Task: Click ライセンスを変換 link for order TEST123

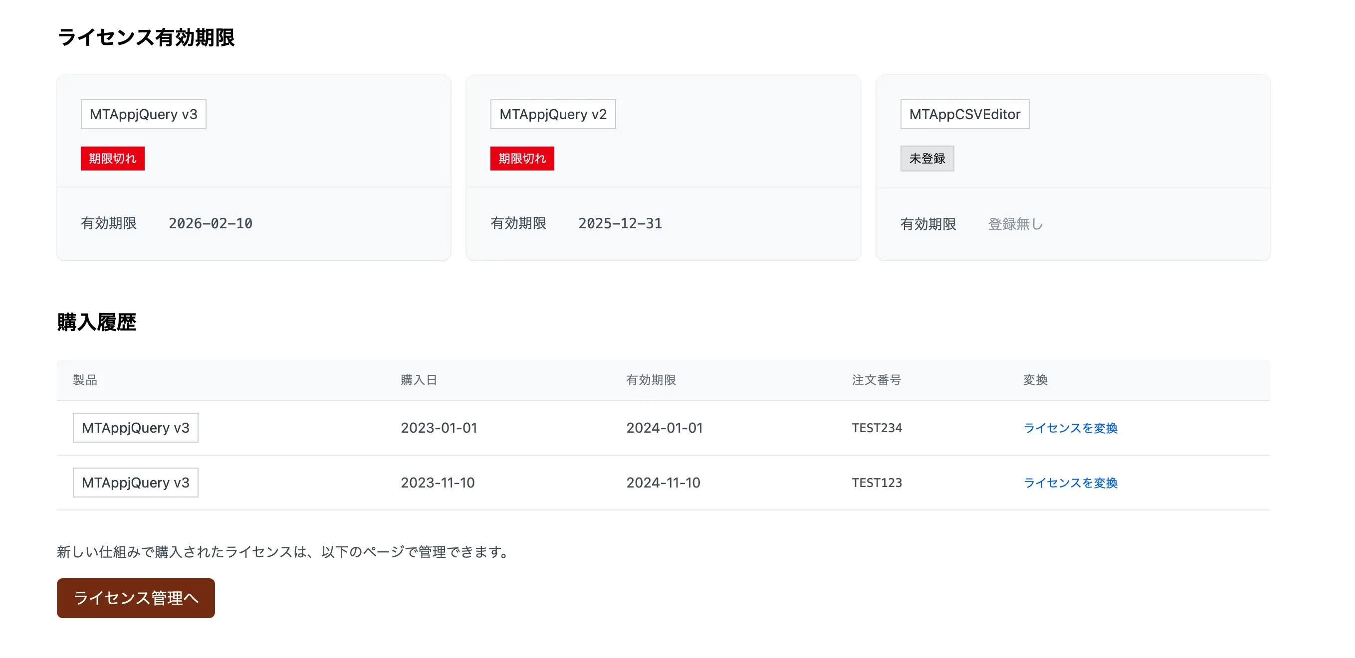Action: pyautogui.click(x=1070, y=483)
